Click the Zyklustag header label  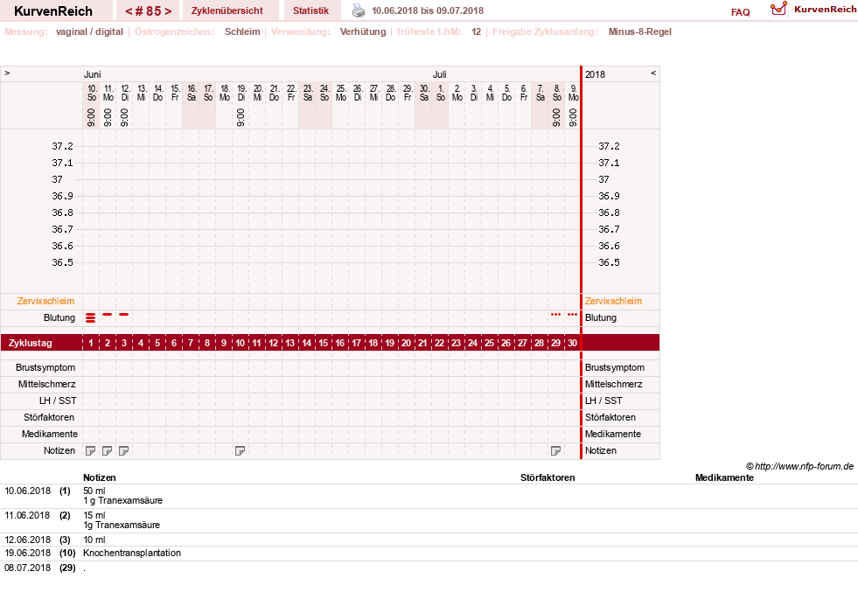(x=30, y=343)
